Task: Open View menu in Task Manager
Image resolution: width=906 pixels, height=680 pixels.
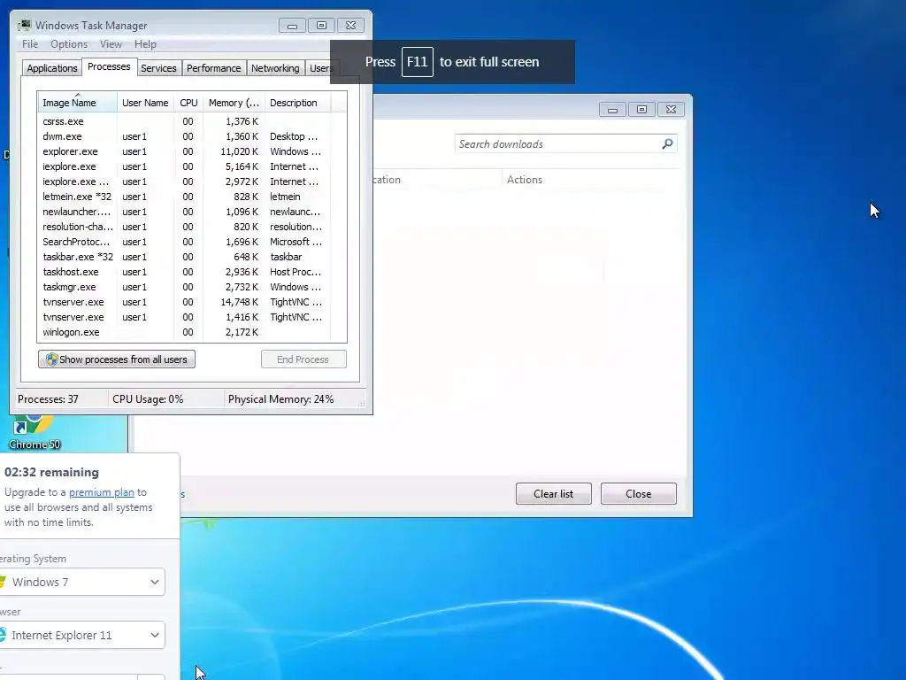Action: point(111,44)
